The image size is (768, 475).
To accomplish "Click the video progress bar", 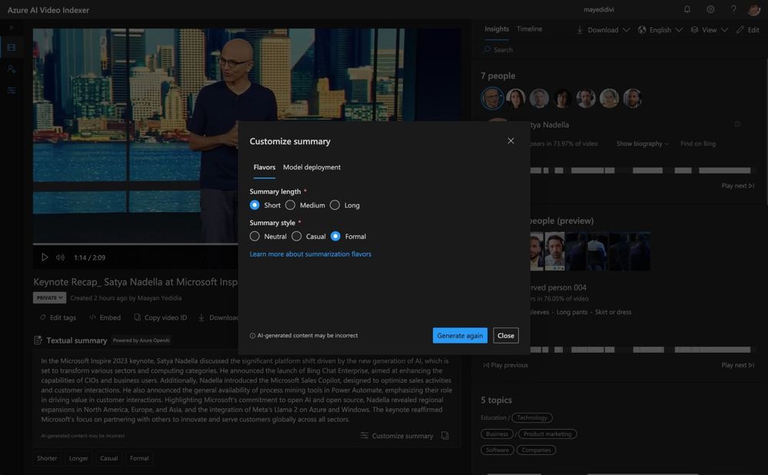I will 135,244.
